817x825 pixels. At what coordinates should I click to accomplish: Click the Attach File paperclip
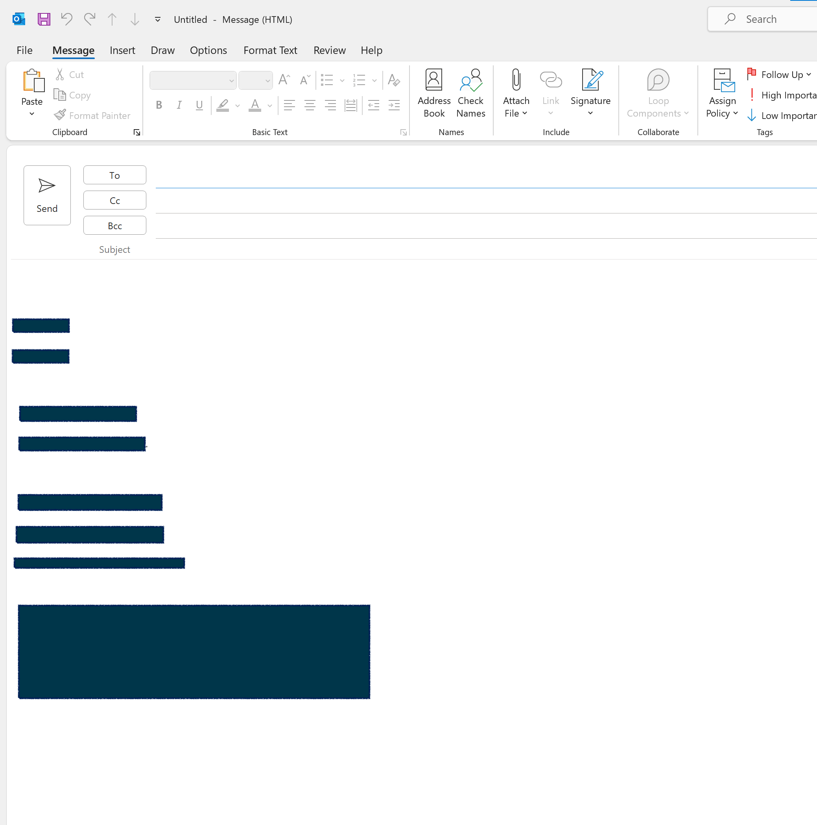(516, 81)
